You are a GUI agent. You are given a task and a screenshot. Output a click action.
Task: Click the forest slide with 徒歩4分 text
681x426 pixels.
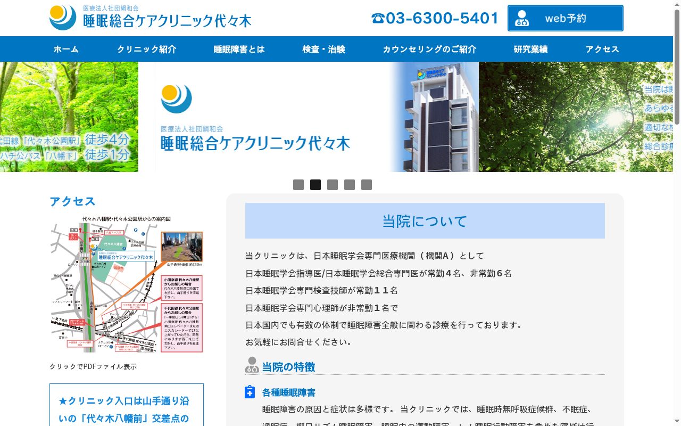(x=69, y=117)
